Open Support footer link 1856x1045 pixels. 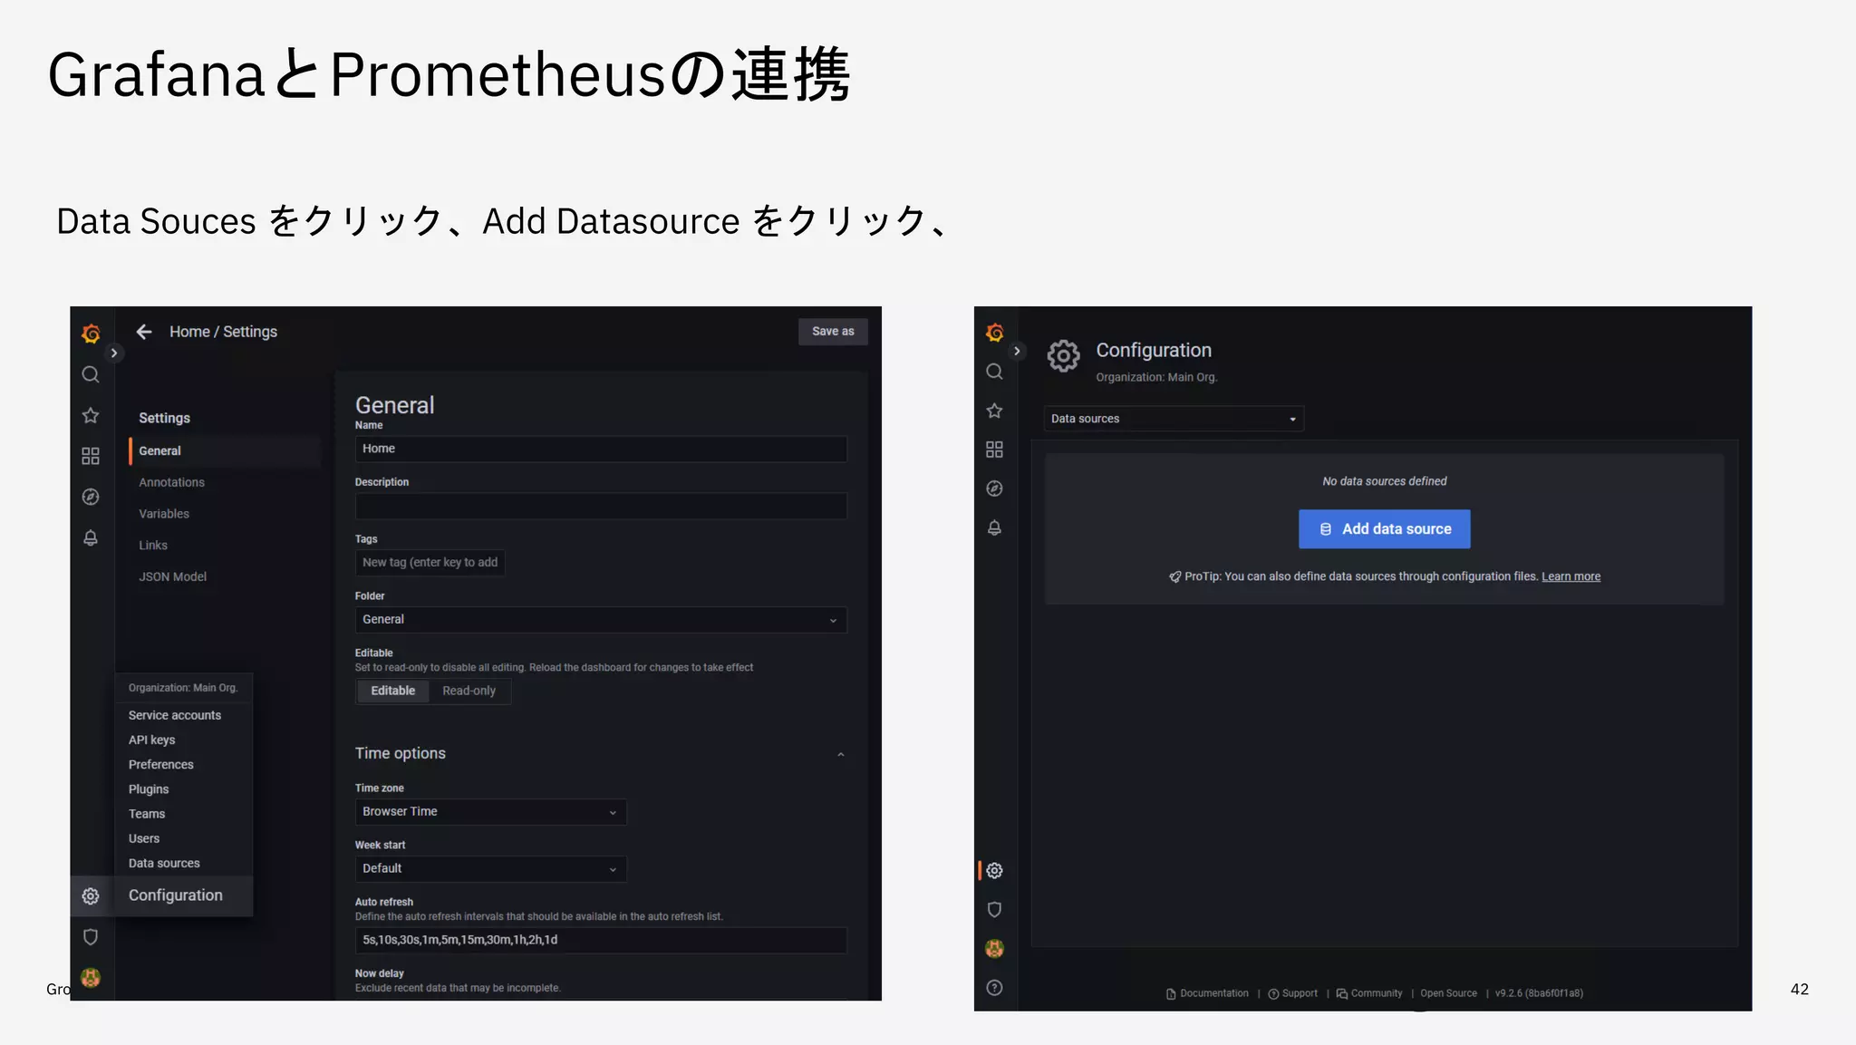point(1292,993)
